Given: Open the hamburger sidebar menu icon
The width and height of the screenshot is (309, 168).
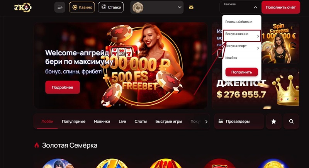Looking at the screenshot, I should coord(60,7).
